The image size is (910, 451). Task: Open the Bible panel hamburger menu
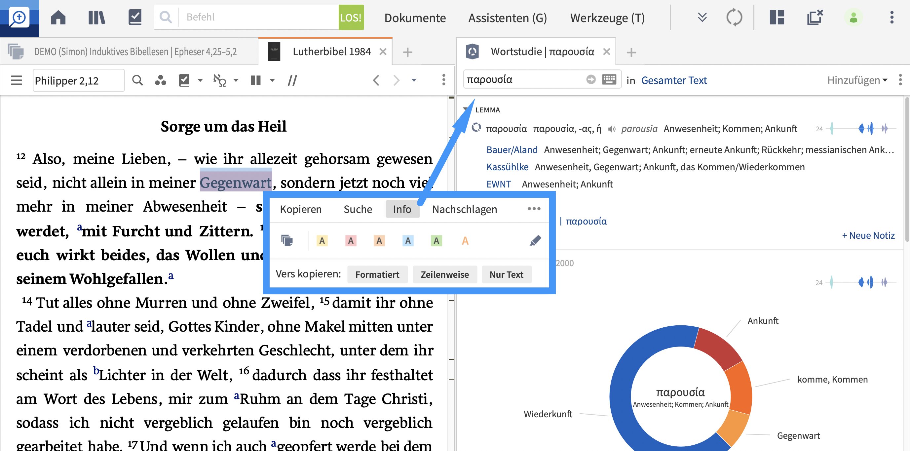coord(16,80)
